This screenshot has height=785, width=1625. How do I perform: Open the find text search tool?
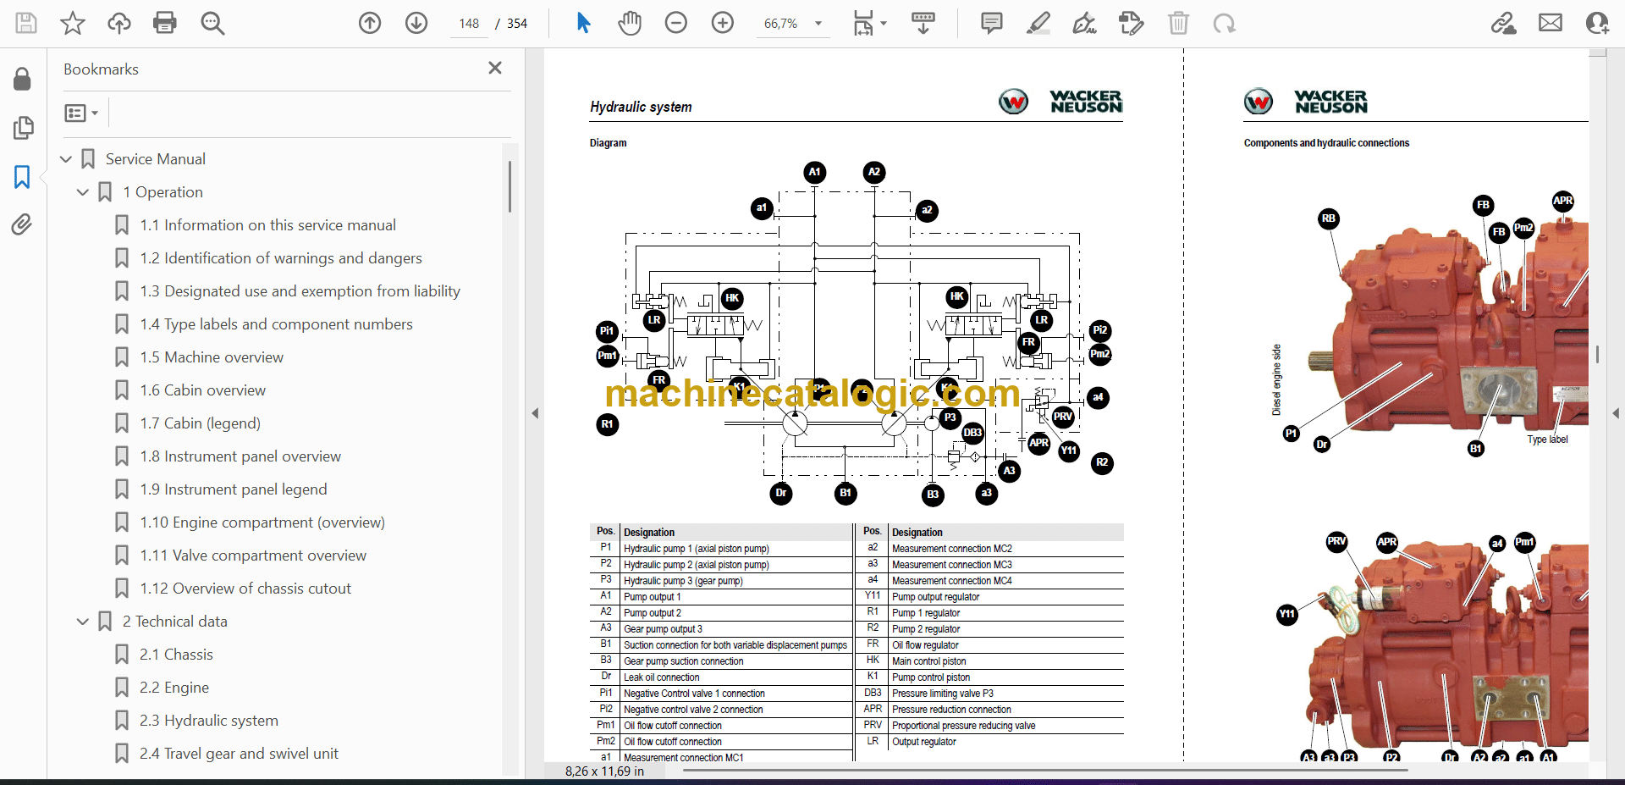click(x=212, y=23)
